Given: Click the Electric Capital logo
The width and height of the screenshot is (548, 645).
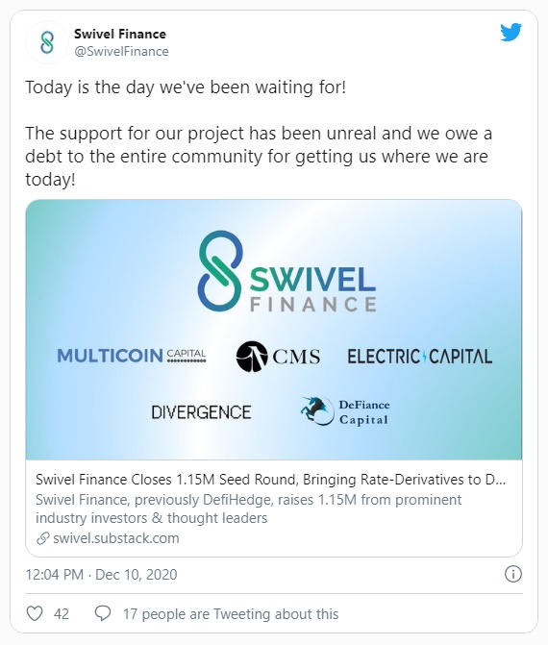Looking at the screenshot, I should (x=419, y=357).
